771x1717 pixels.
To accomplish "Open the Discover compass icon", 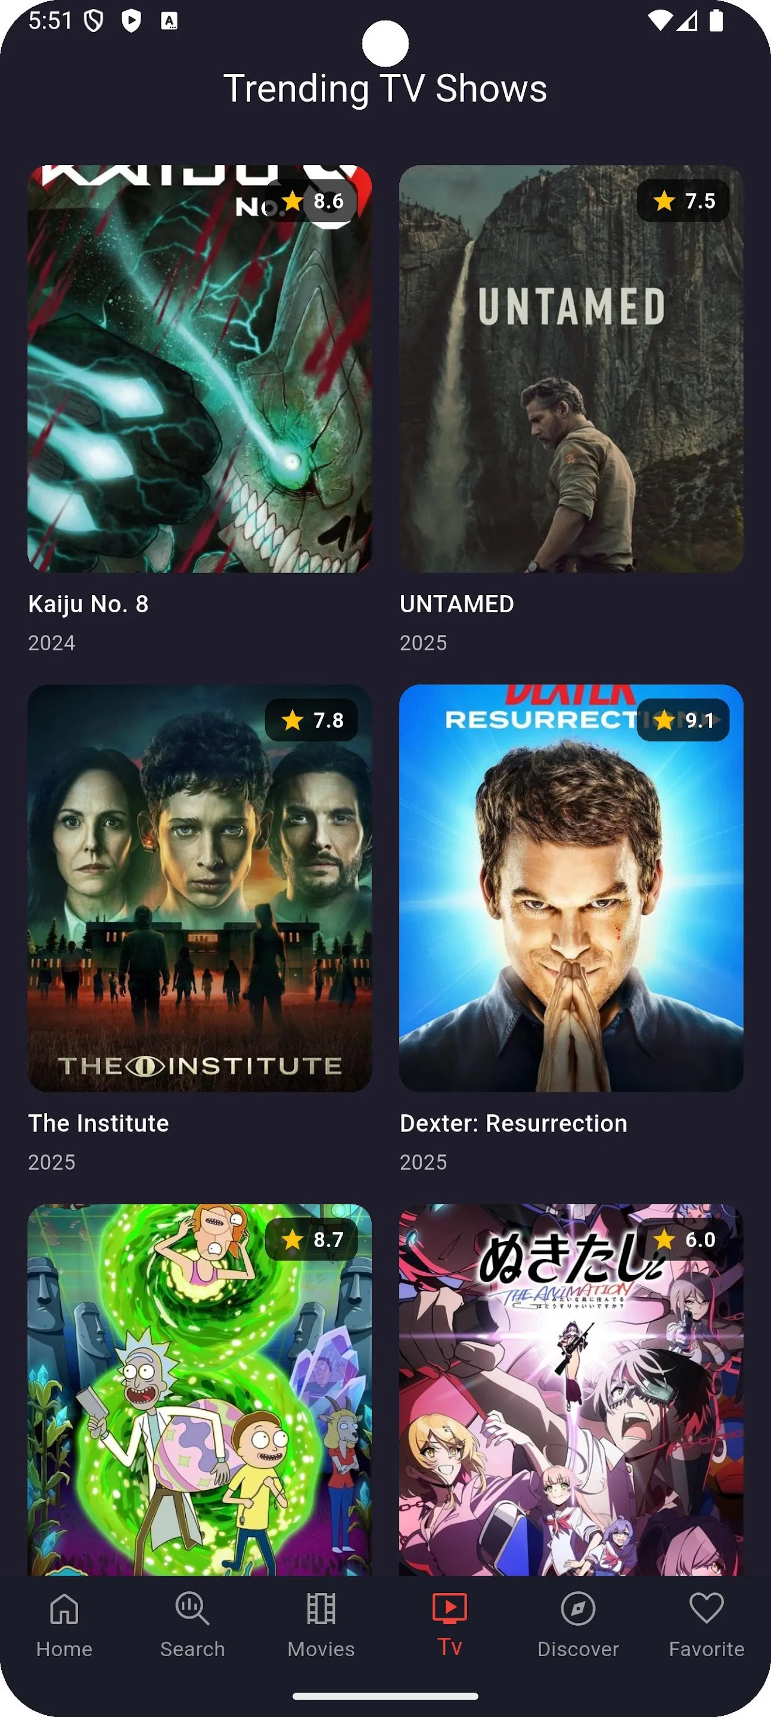I will pos(578,1609).
